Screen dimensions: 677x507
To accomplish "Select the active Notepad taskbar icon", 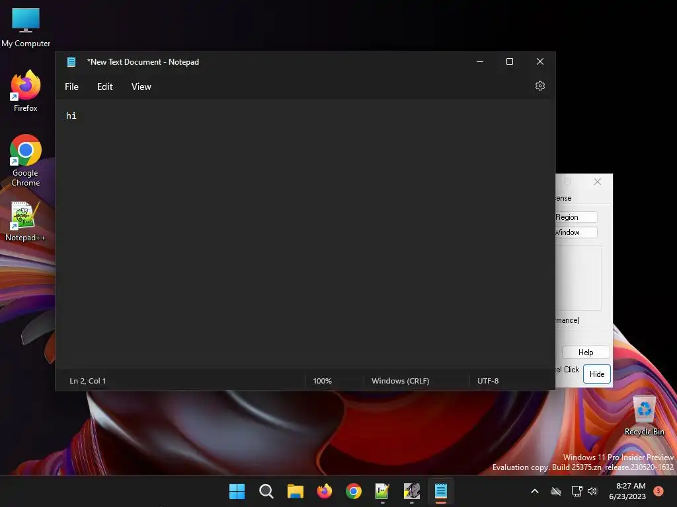I will [x=441, y=491].
